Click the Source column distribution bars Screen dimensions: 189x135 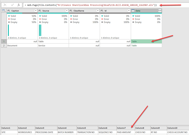40,30
